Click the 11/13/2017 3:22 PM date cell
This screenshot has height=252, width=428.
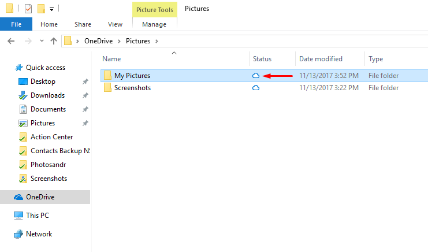(x=329, y=88)
